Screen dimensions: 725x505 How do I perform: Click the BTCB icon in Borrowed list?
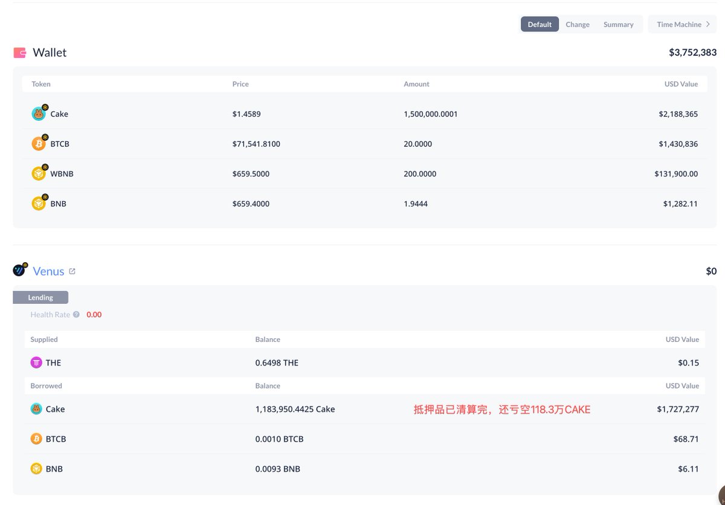click(36, 439)
